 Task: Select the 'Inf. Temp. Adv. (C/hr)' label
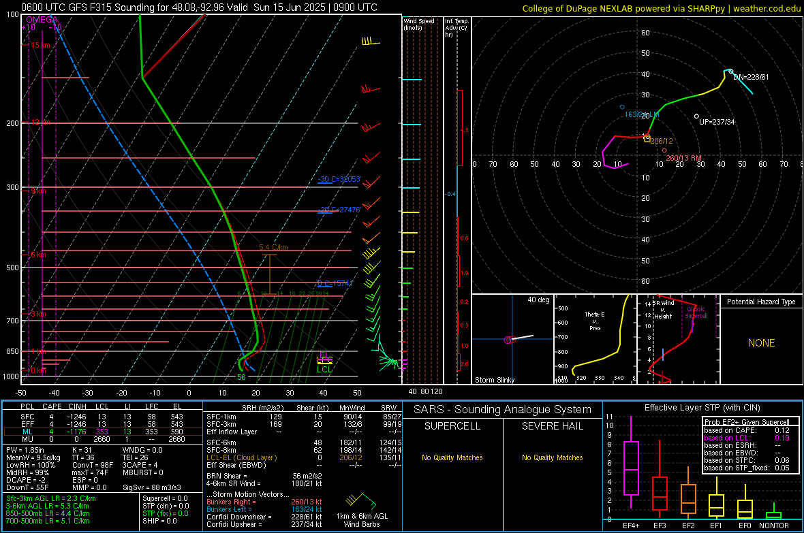[x=457, y=28]
